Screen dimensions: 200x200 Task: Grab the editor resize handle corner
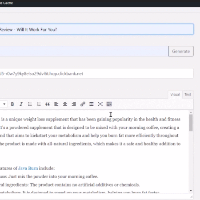pos(191,197)
